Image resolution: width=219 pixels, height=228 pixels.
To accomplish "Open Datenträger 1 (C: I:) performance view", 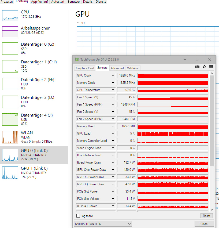I will tap(34, 66).
